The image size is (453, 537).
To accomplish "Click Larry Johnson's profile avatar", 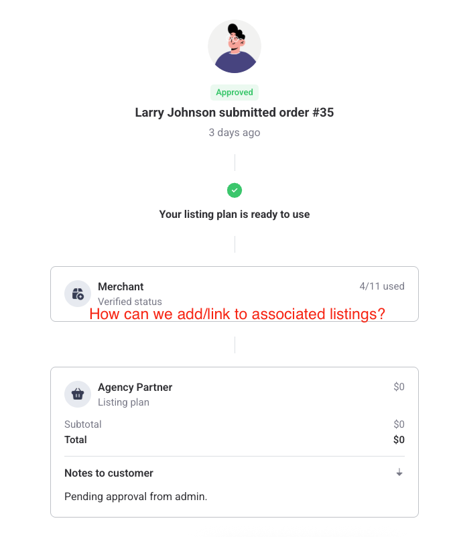I will (235, 46).
